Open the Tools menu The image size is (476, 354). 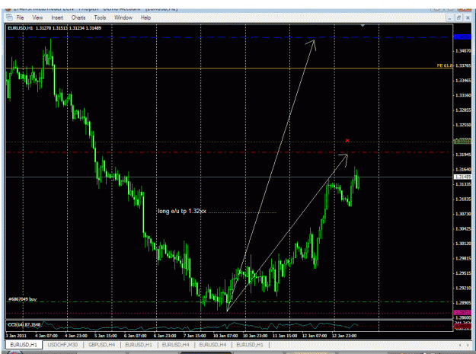pyautogui.click(x=100, y=18)
